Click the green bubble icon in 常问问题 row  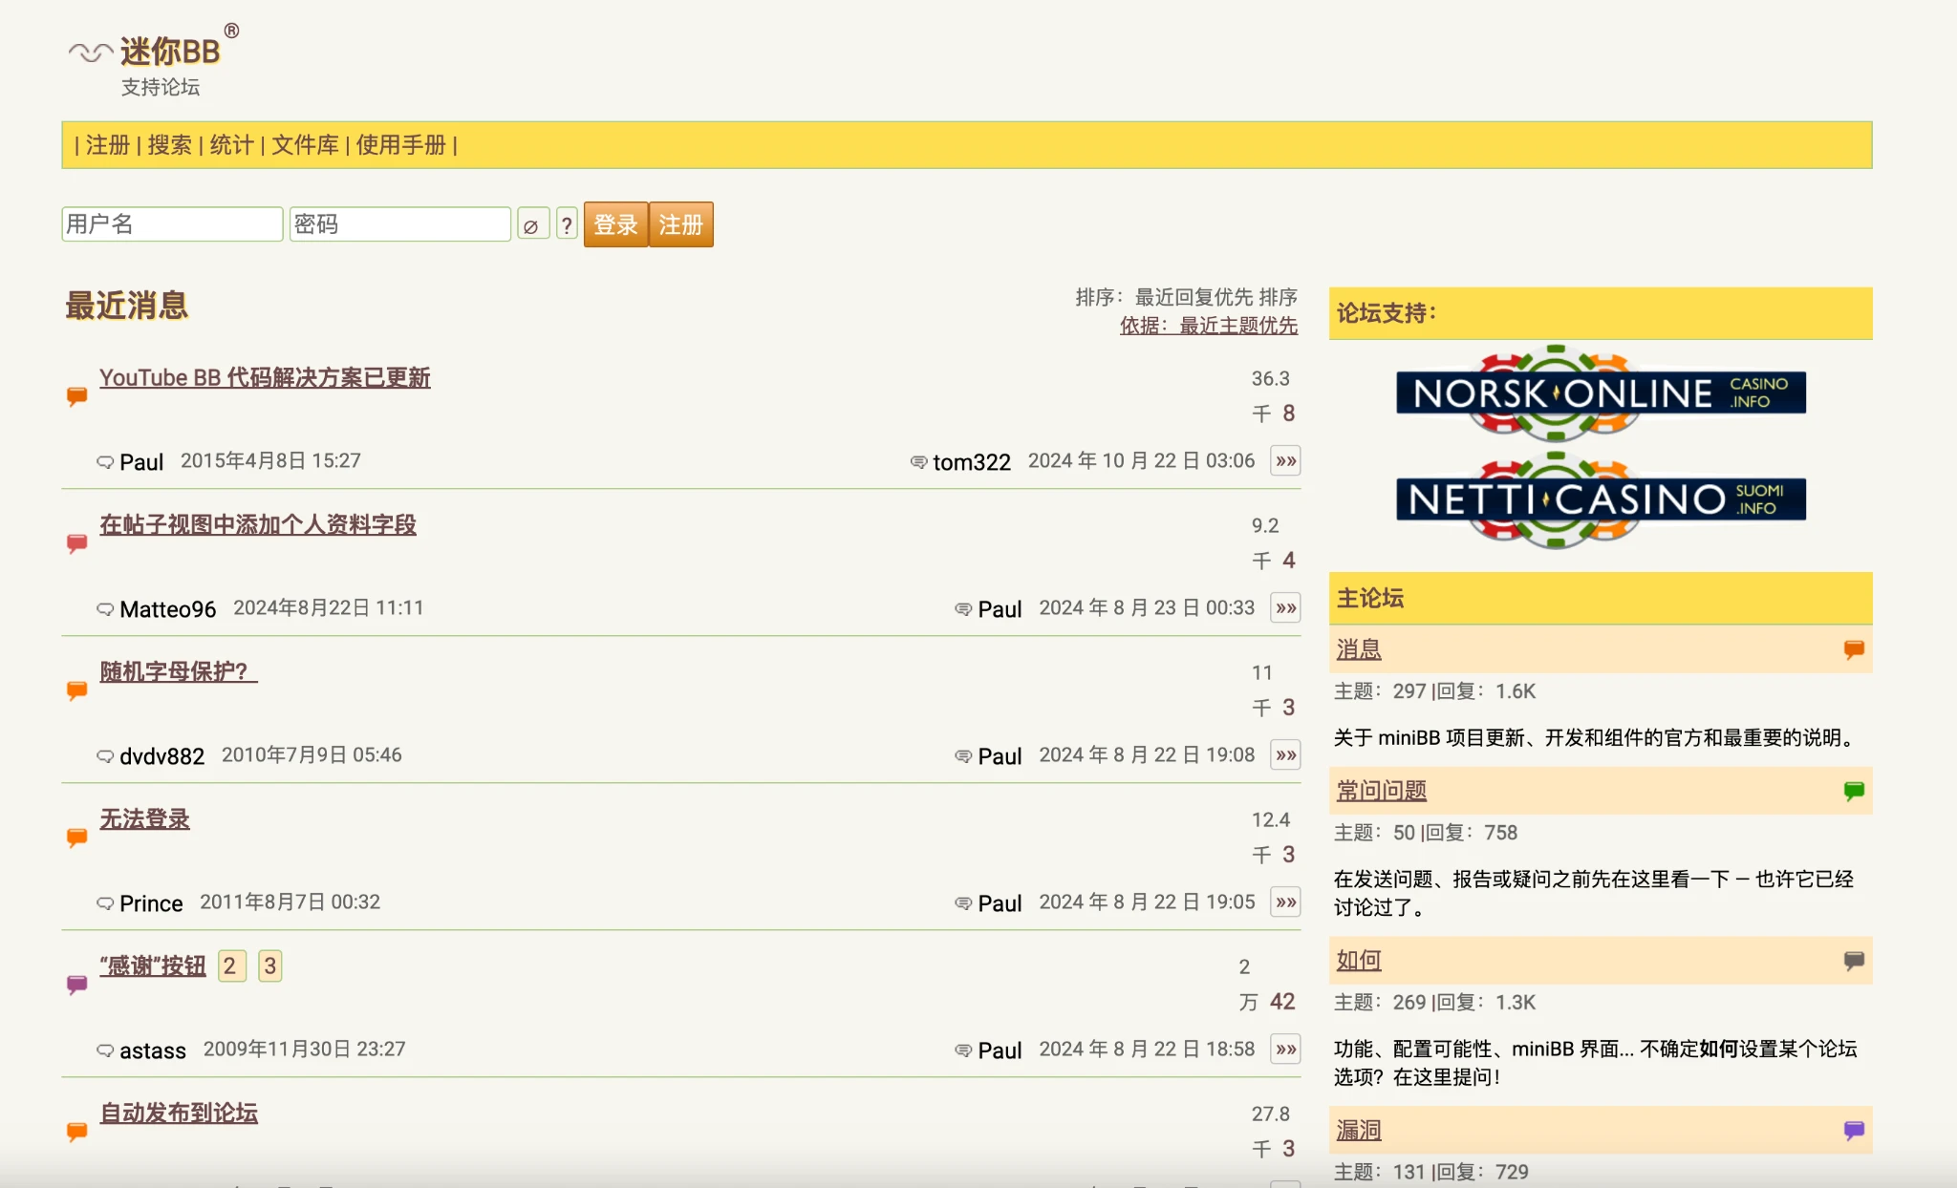[x=1854, y=790]
